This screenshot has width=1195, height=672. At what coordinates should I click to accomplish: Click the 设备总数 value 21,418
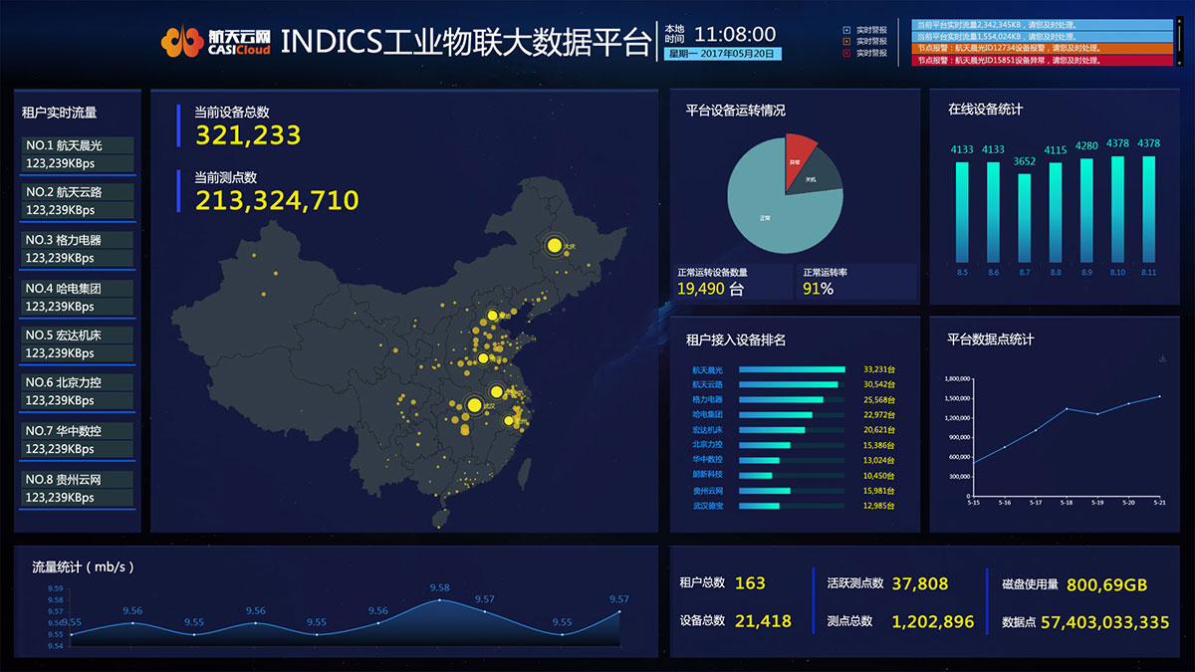pos(763,621)
